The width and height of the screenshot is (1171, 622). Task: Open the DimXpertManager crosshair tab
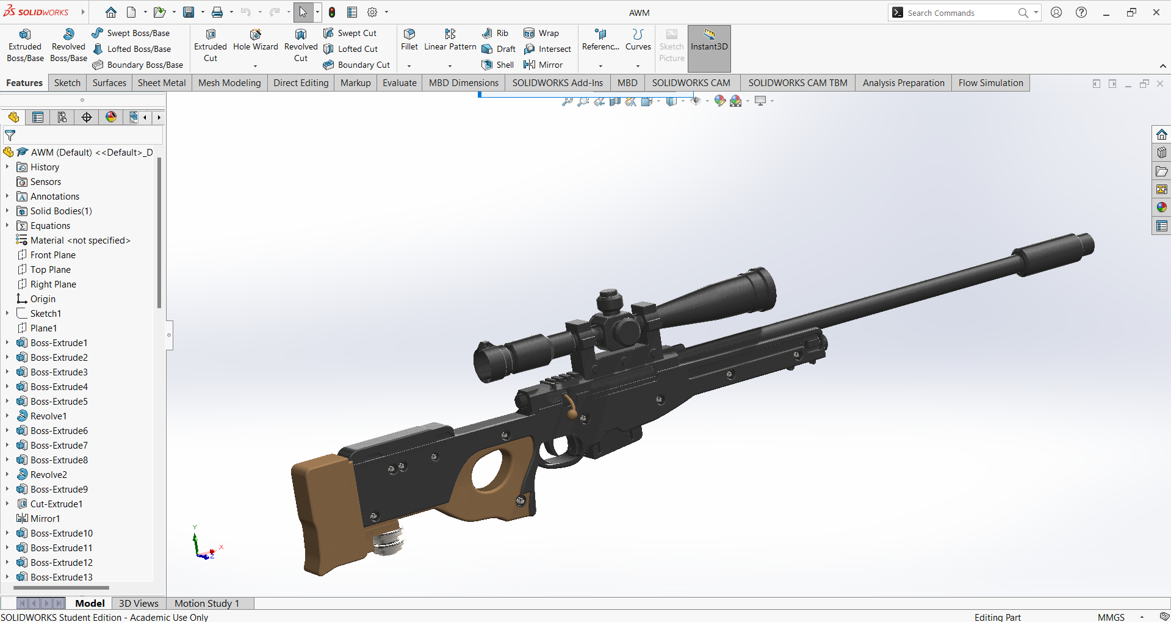tap(87, 117)
